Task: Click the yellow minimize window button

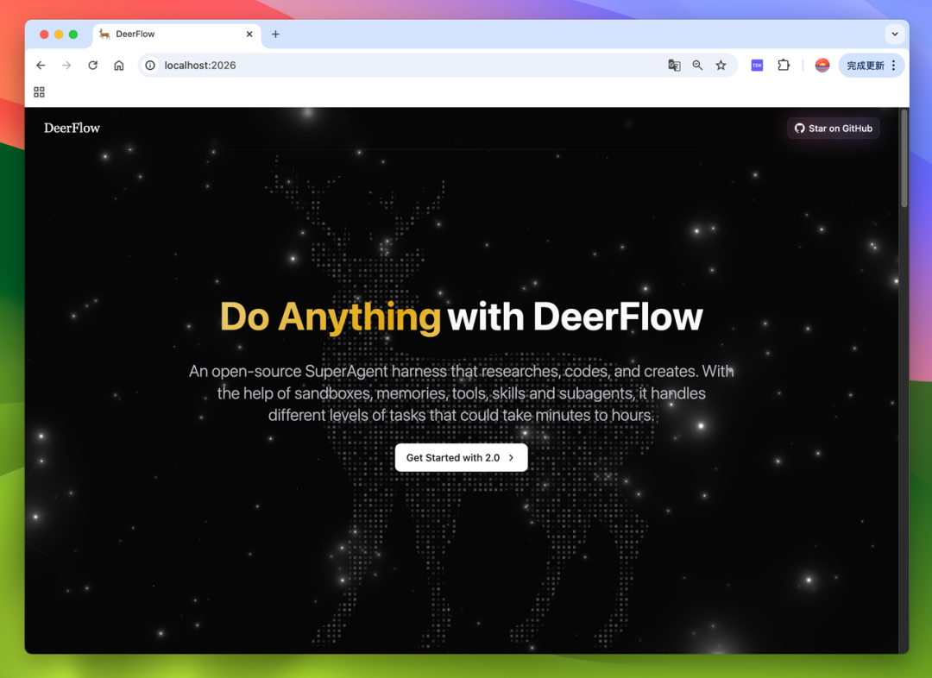Action: tap(59, 35)
